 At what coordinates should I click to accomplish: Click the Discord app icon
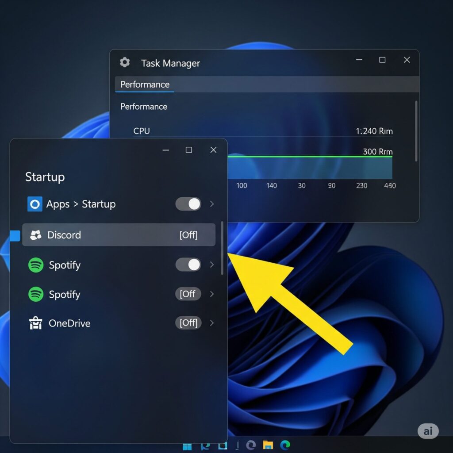pyautogui.click(x=36, y=235)
